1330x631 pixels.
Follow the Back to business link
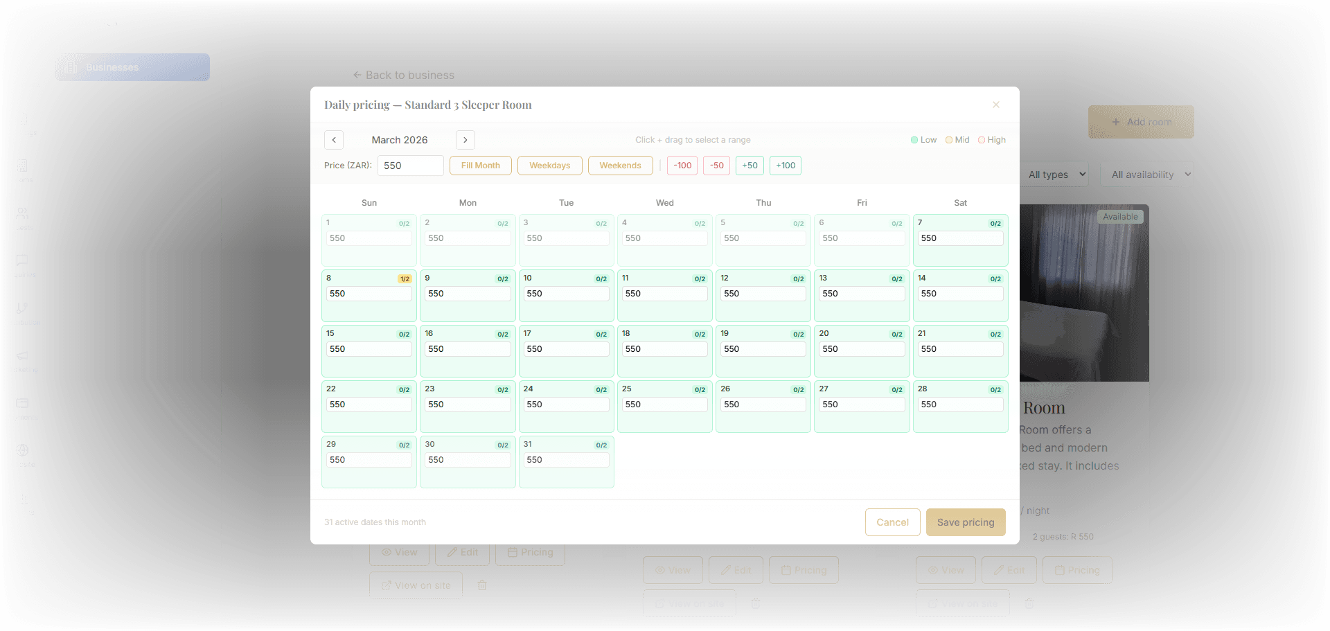[403, 75]
